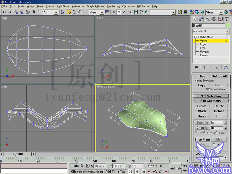Select the Unlink Selection tool
Viewport: 232px width, 174px height.
22,12
